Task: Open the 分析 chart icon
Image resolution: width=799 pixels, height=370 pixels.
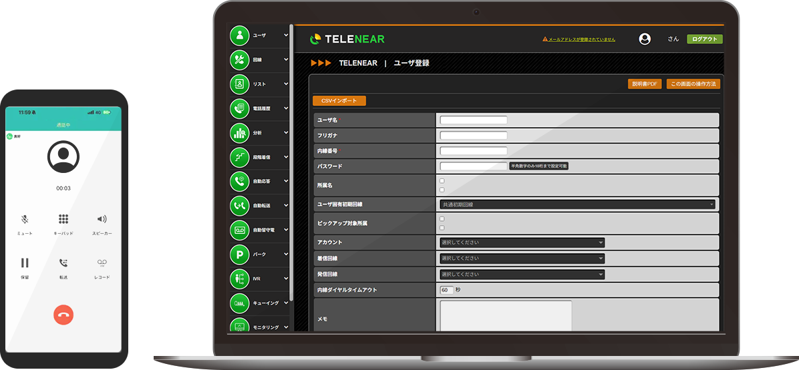Action: [239, 132]
